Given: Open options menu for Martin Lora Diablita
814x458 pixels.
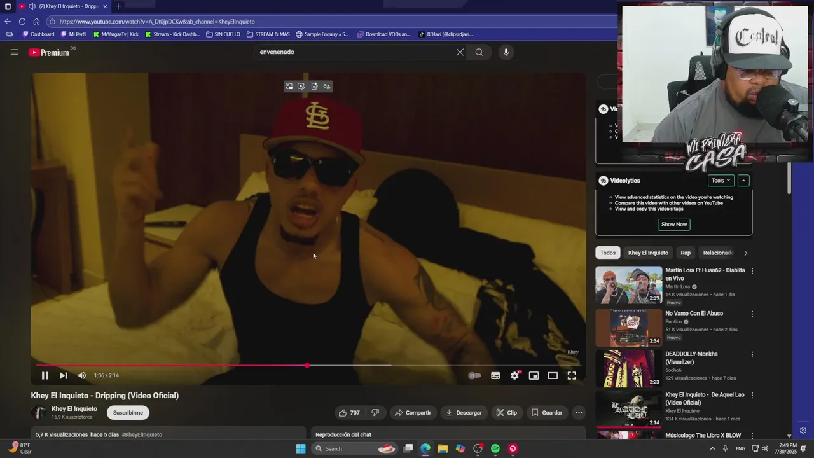Looking at the screenshot, I should (x=752, y=271).
